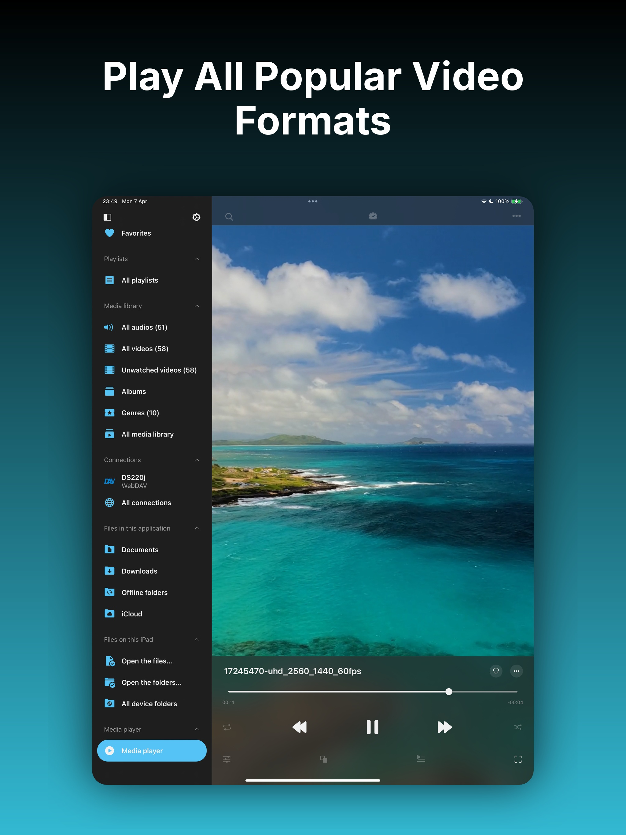Open playback speed gauge icon
This screenshot has height=835, width=626.
click(x=373, y=216)
